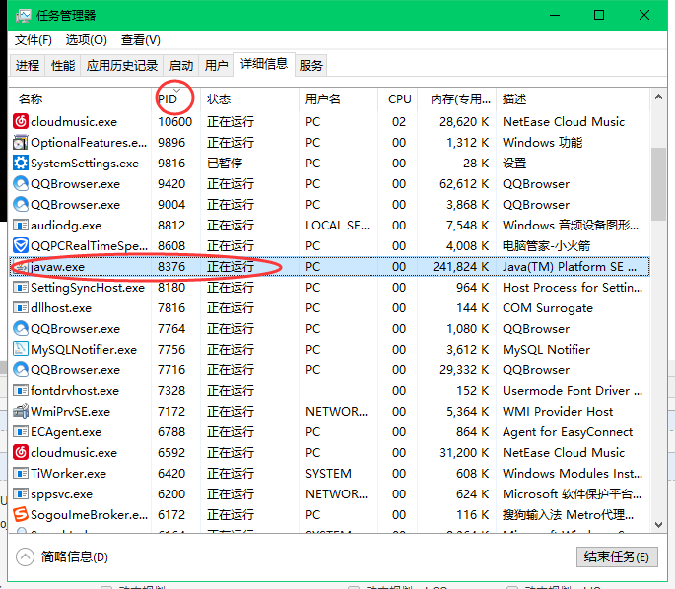
Task: Switch to the 启动 tab
Action: click(180, 65)
